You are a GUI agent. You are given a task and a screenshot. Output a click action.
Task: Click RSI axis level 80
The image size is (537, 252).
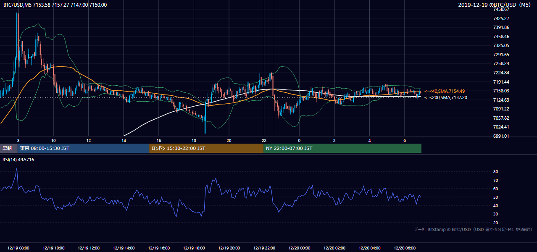coord(496,172)
